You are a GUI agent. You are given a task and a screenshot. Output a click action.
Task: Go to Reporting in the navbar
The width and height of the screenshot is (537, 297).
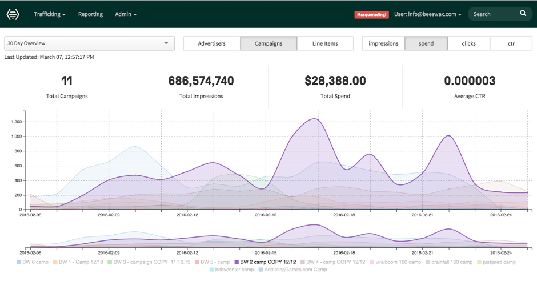pyautogui.click(x=90, y=14)
